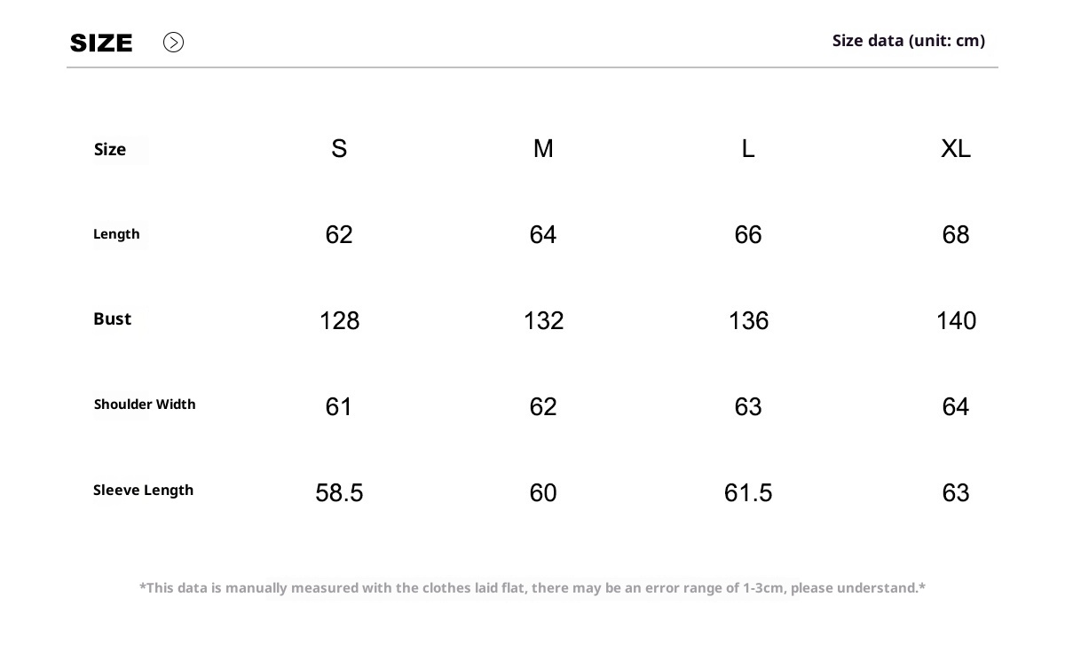Viewport: 1065px width, 660px height.
Task: Select the M size column header
Action: tap(543, 149)
